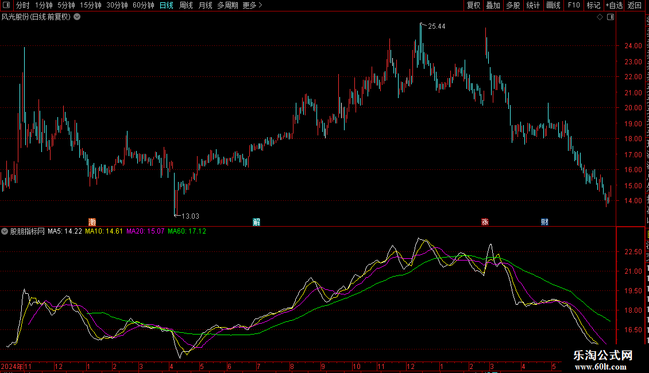649x373 pixels.
Task: Click the 标记 mark button
Action: [x=593, y=5]
